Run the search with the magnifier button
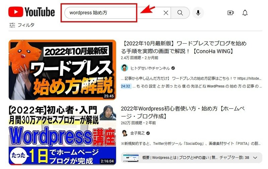This screenshot has height=169, width=268. 180,13
